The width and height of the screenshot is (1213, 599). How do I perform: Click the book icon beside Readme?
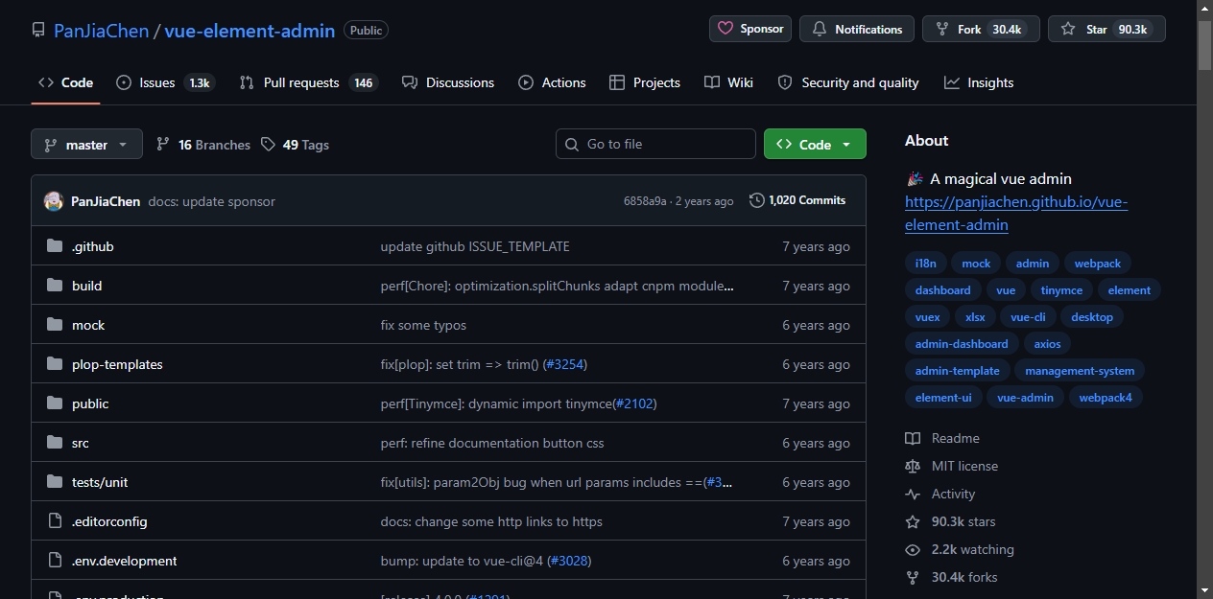pyautogui.click(x=913, y=438)
